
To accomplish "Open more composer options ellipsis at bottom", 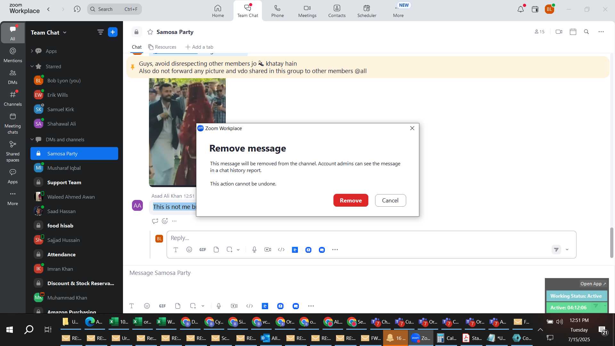I will pos(311,306).
